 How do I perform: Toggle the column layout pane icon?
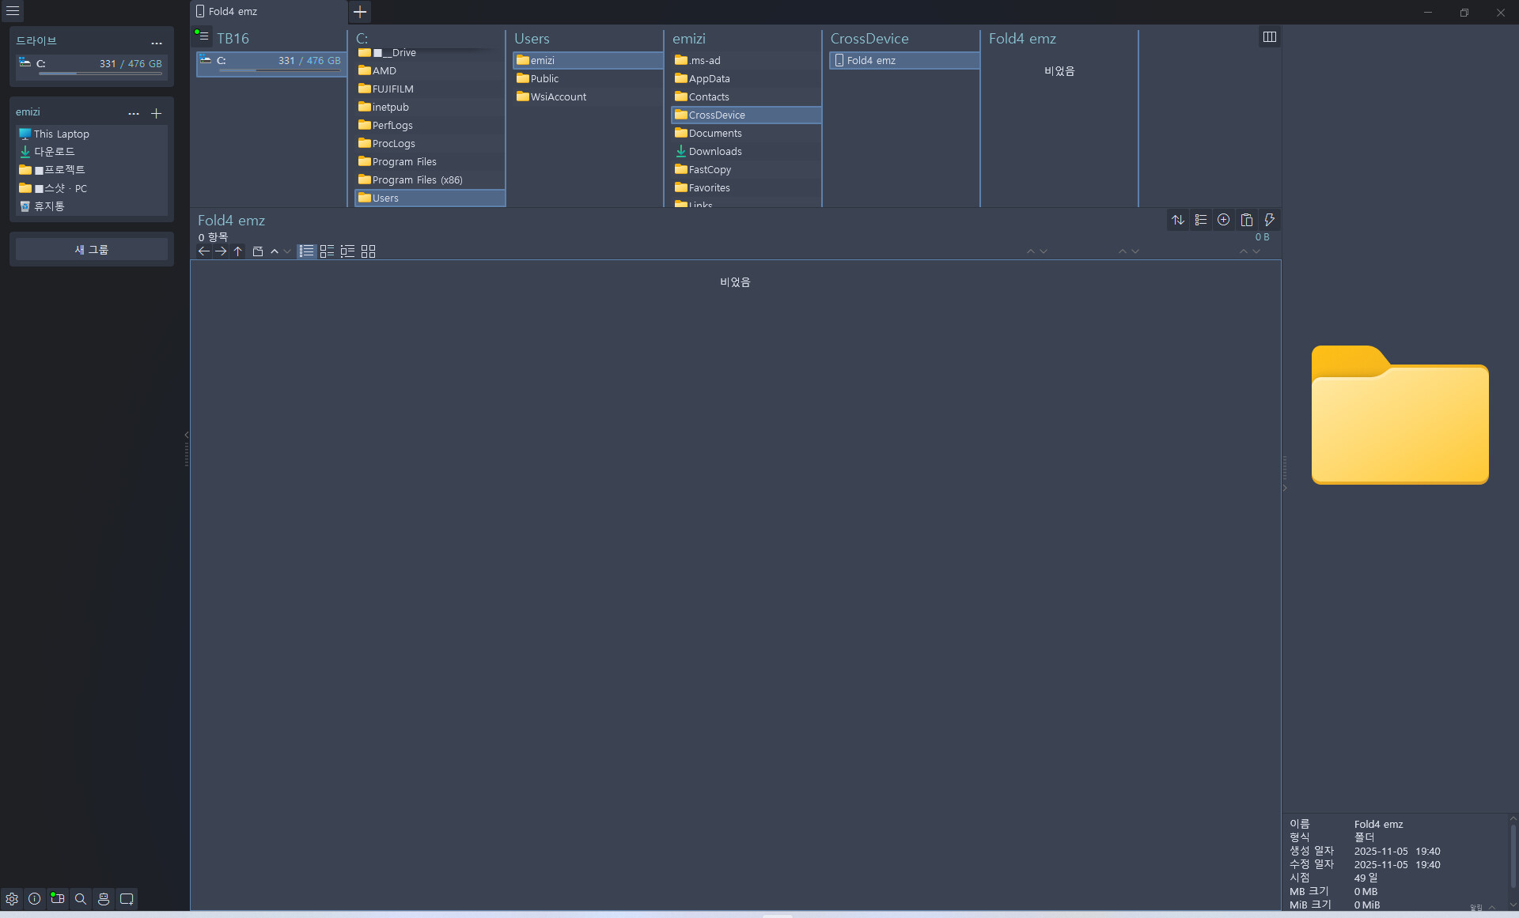[x=1269, y=37]
